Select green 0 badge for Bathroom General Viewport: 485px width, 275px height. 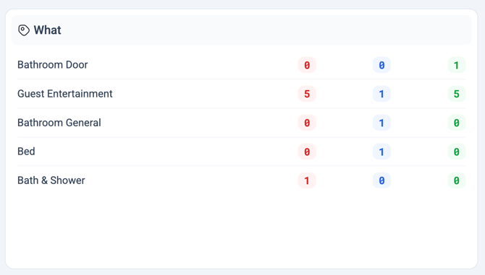457,123
